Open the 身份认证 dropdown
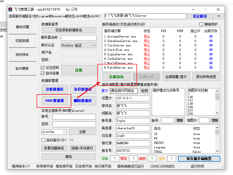This screenshot has height=175, width=233. [x=78, y=45]
